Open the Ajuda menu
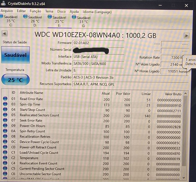The height and width of the screenshot is (182, 196). click(x=74, y=12)
